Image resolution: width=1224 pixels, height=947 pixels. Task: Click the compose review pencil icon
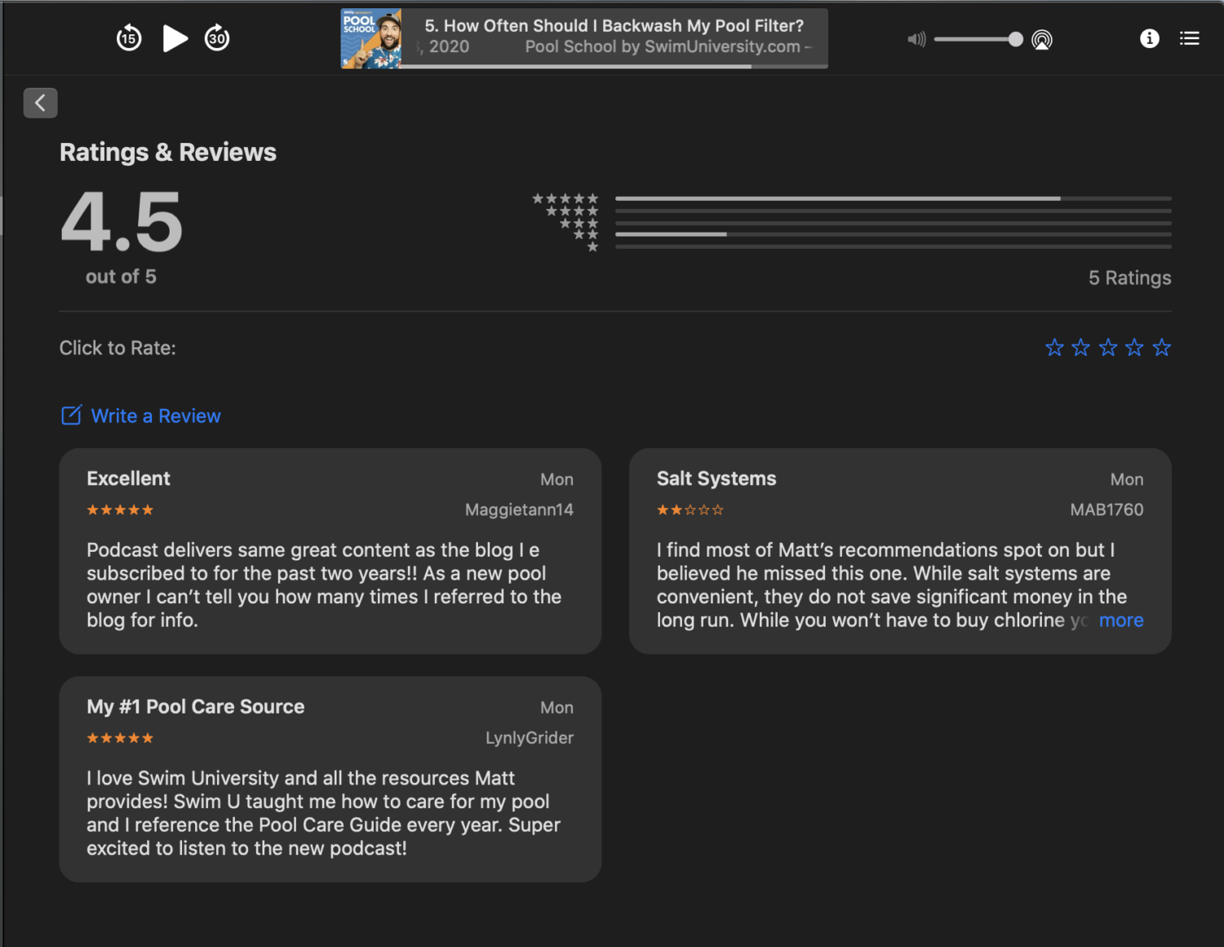tap(72, 415)
